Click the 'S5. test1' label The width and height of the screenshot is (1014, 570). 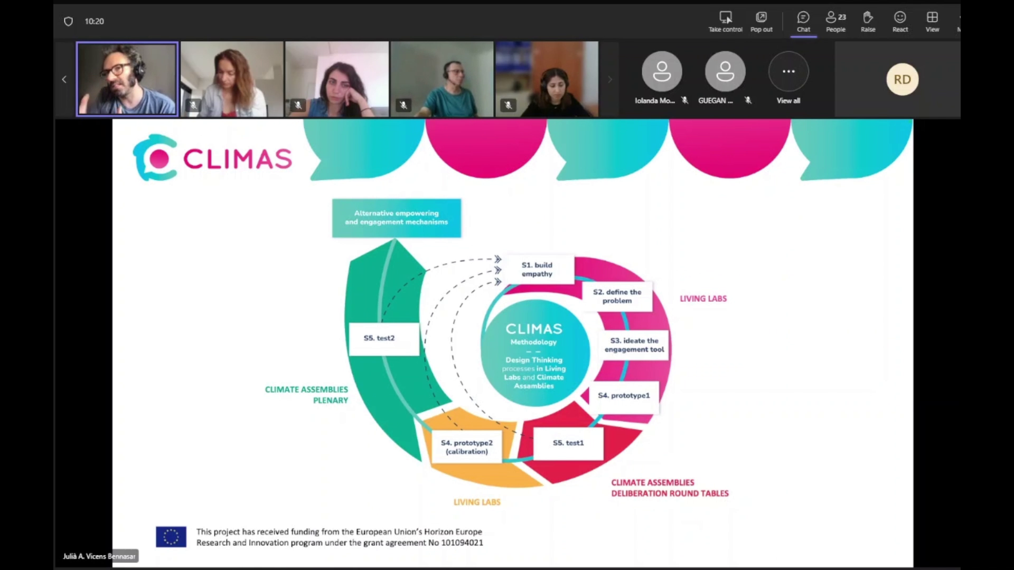(568, 443)
